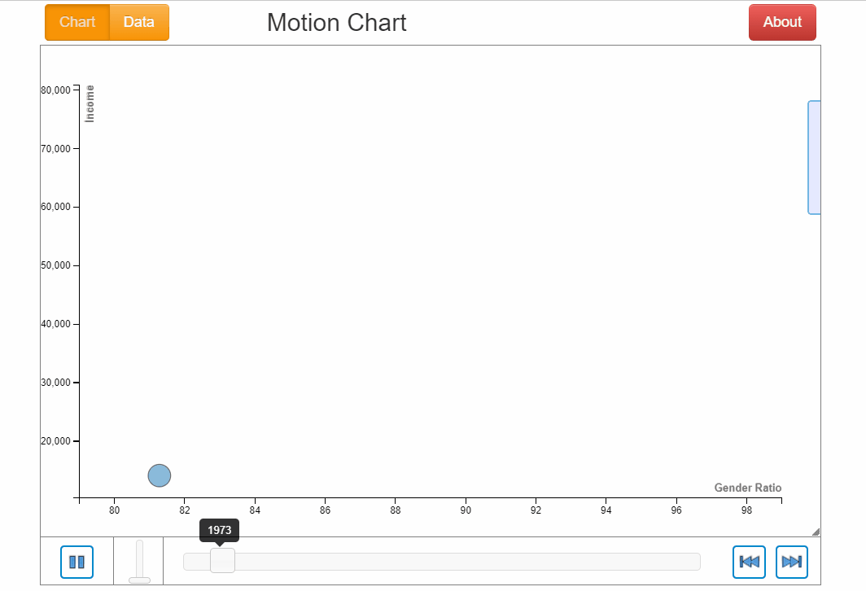
Task: Click the Motion Chart title
Action: [336, 22]
